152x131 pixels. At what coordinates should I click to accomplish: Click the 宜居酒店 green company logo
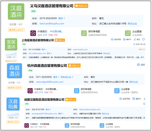pos(11,44)
